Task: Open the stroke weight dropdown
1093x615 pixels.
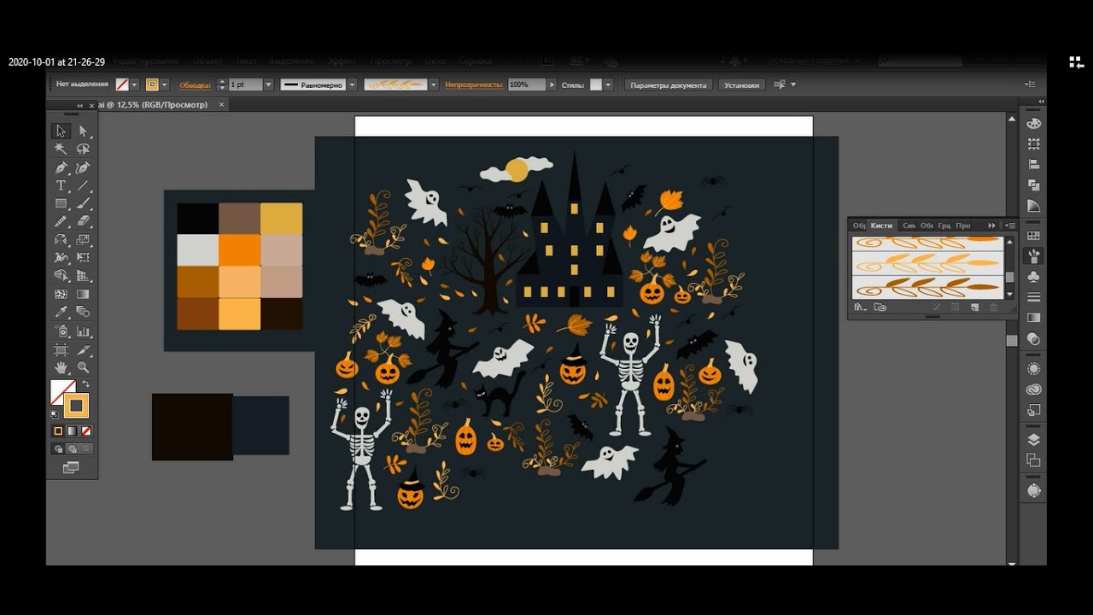Action: tap(268, 85)
